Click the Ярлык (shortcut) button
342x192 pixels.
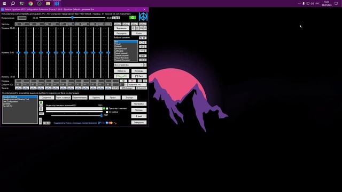coord(113,98)
